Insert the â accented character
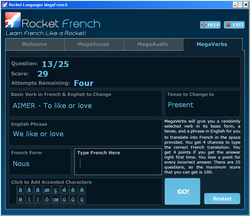 [29, 190]
